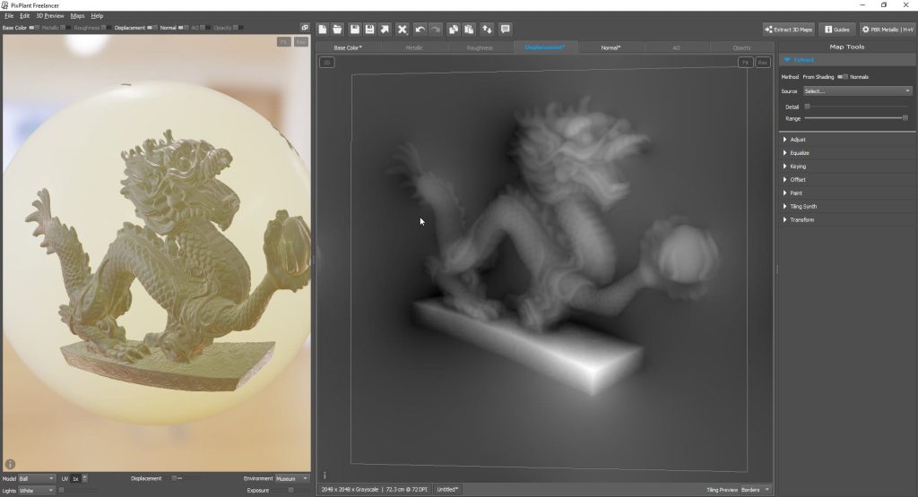
Task: Open the Maps menu
Action: click(78, 16)
